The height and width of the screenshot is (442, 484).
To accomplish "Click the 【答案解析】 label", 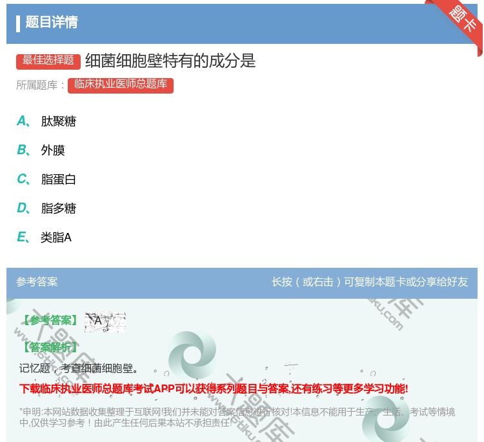I will pyautogui.click(x=50, y=347).
